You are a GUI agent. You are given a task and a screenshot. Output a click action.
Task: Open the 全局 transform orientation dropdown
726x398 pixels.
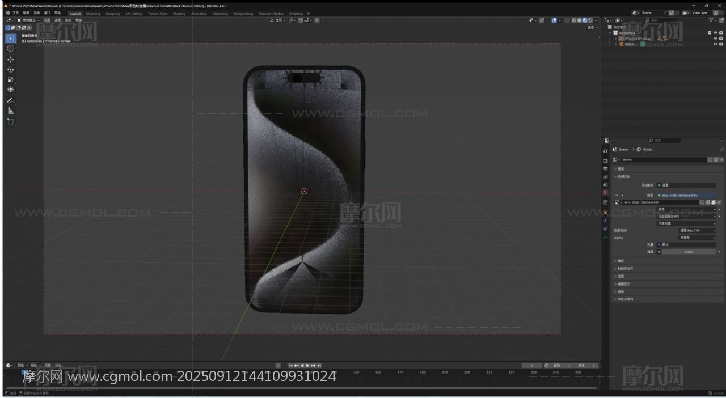point(277,20)
